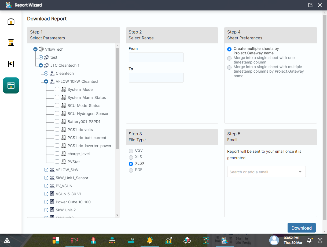327x247 pixels.
Task: Select the Power Cube 10-100 tree item
Action: 73,202
